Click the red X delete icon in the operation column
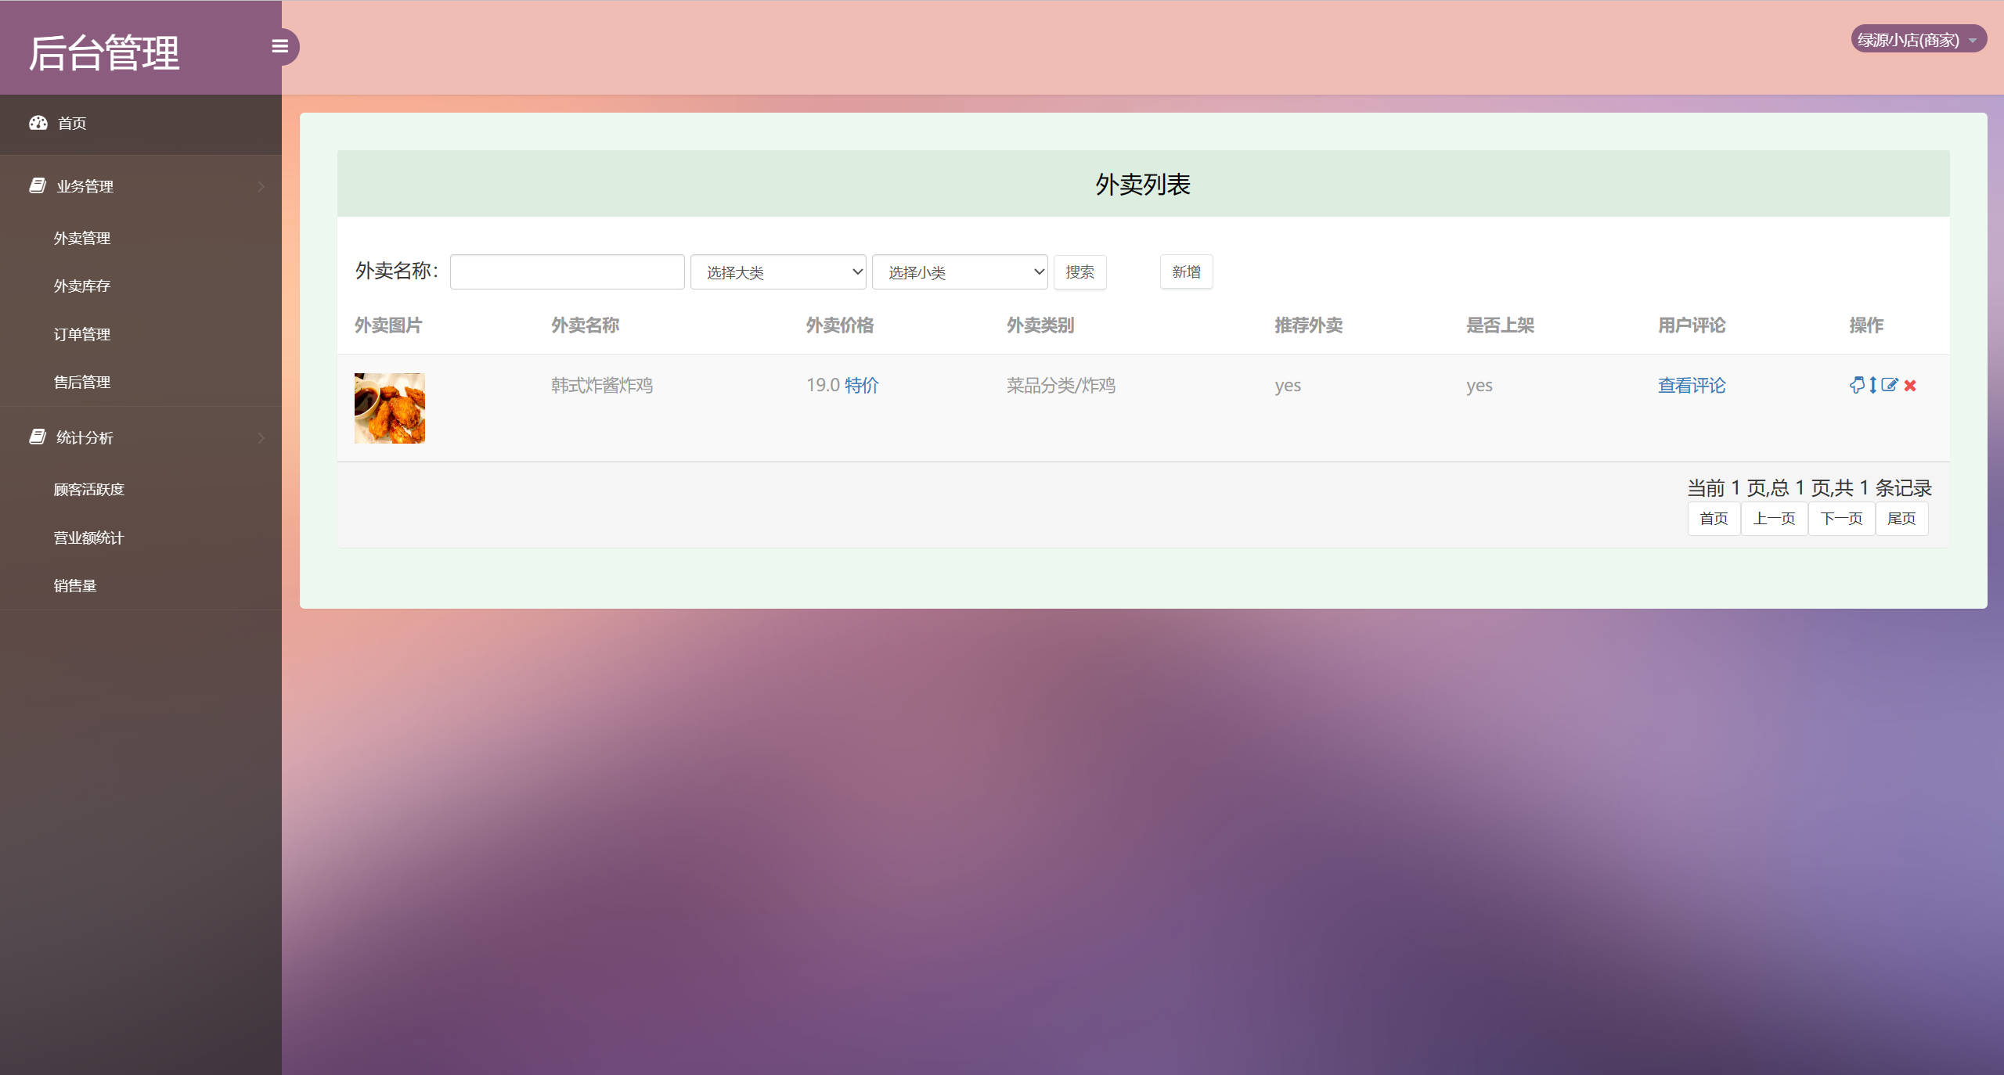The width and height of the screenshot is (2004, 1075). (x=1910, y=385)
